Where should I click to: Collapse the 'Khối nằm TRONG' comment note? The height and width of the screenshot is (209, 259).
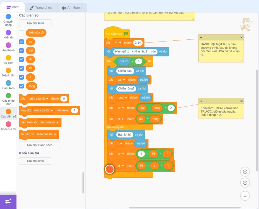pyautogui.click(x=201, y=101)
